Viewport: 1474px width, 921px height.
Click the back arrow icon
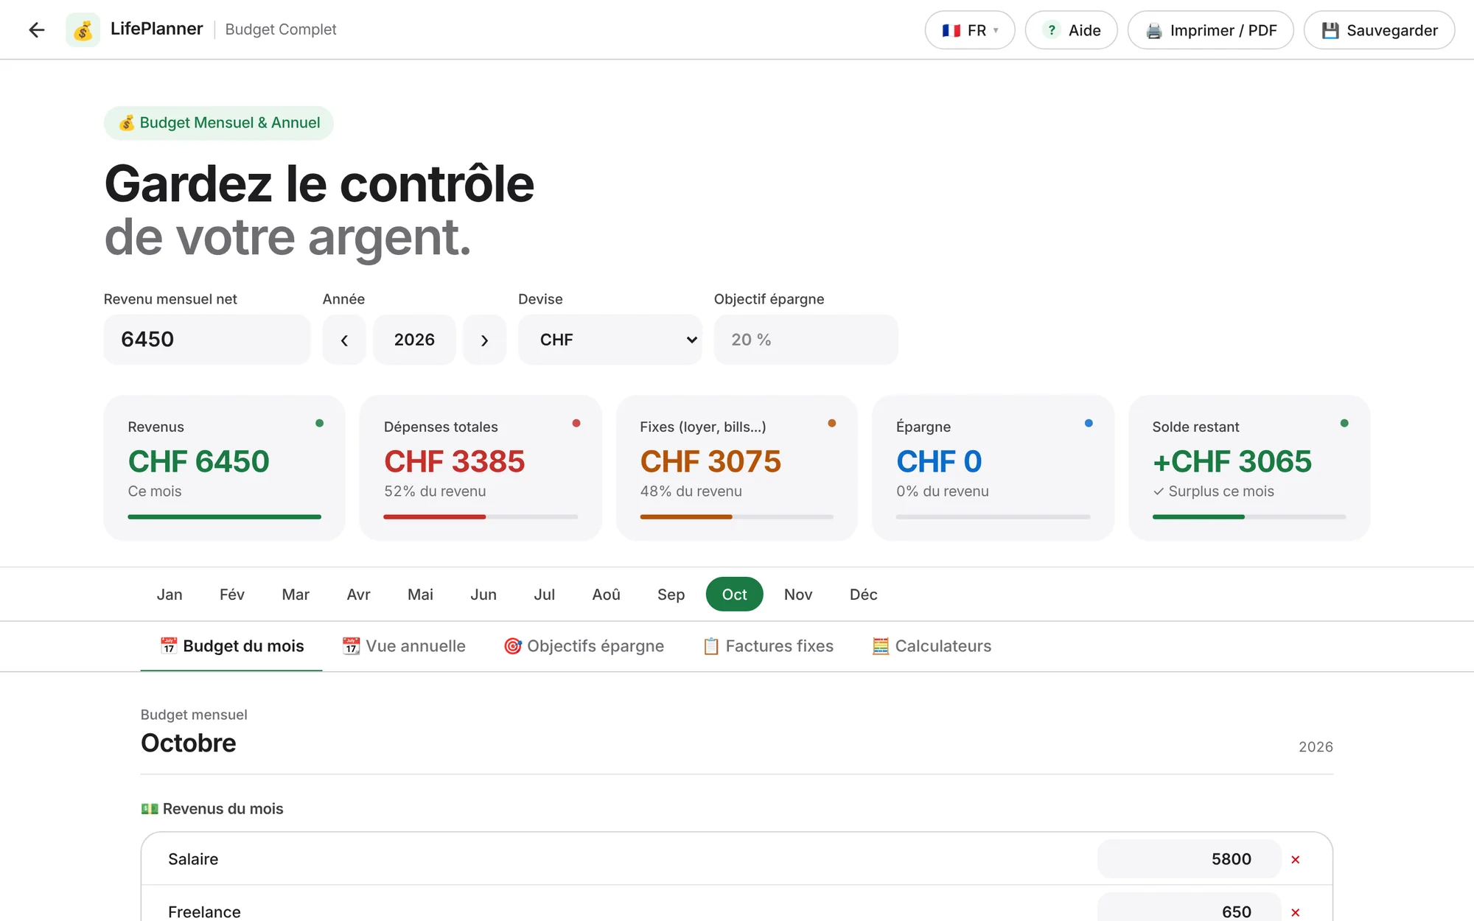(x=37, y=29)
